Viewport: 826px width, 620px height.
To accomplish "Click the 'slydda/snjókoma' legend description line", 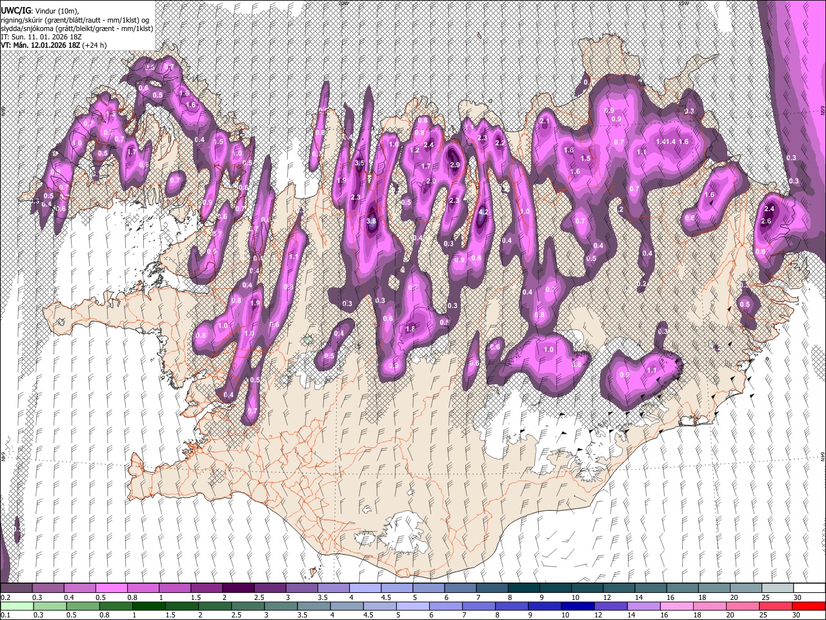I will [x=77, y=28].
